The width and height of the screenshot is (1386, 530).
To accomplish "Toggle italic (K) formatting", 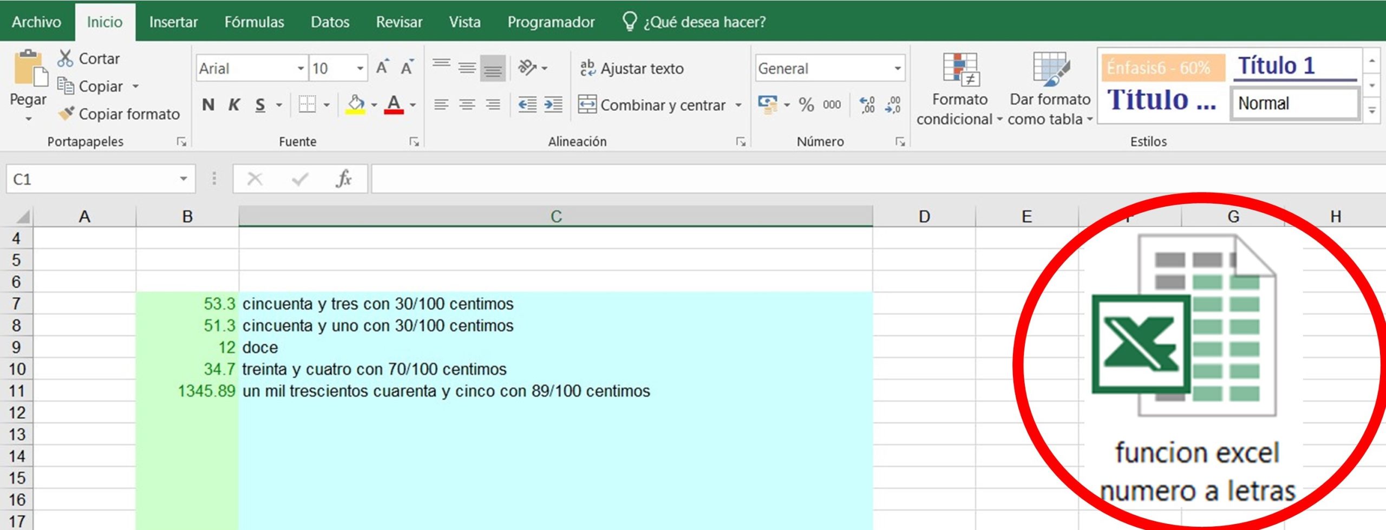I will click(x=234, y=104).
